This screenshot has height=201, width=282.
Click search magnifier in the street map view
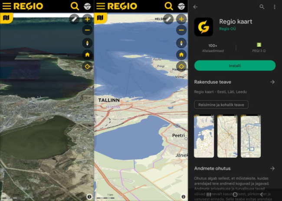click(x=169, y=6)
